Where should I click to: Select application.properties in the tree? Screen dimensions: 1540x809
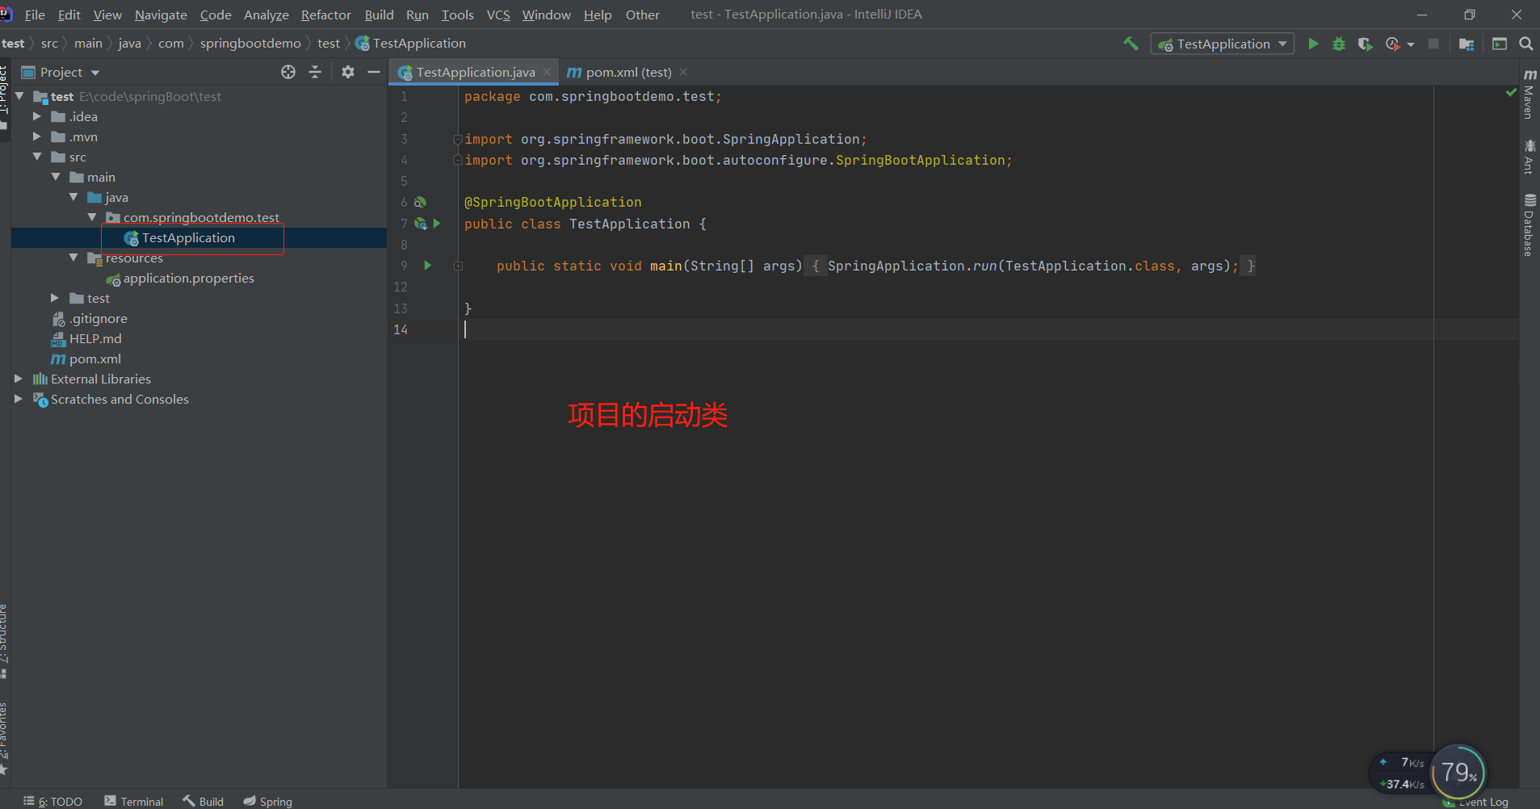click(x=188, y=278)
